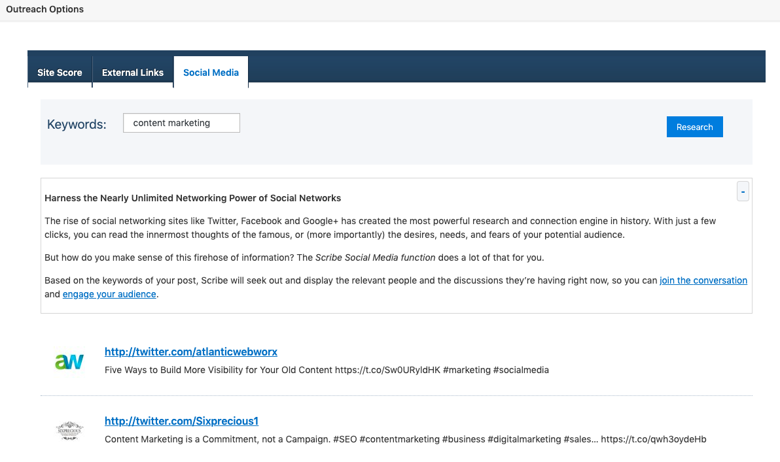Click the #socialmedia hashtag in the atlanticwebworx tweet
780x462 pixels.
pyautogui.click(x=521, y=370)
